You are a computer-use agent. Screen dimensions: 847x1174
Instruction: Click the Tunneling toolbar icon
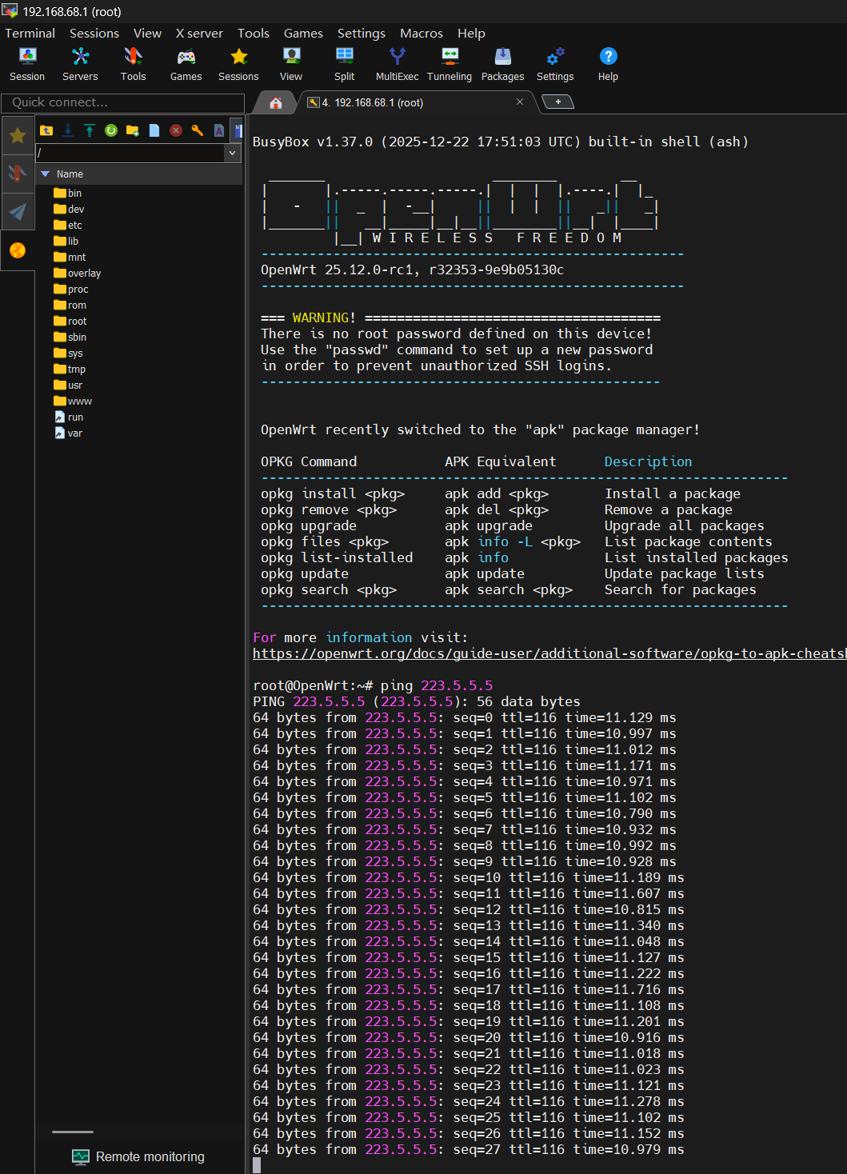point(449,64)
